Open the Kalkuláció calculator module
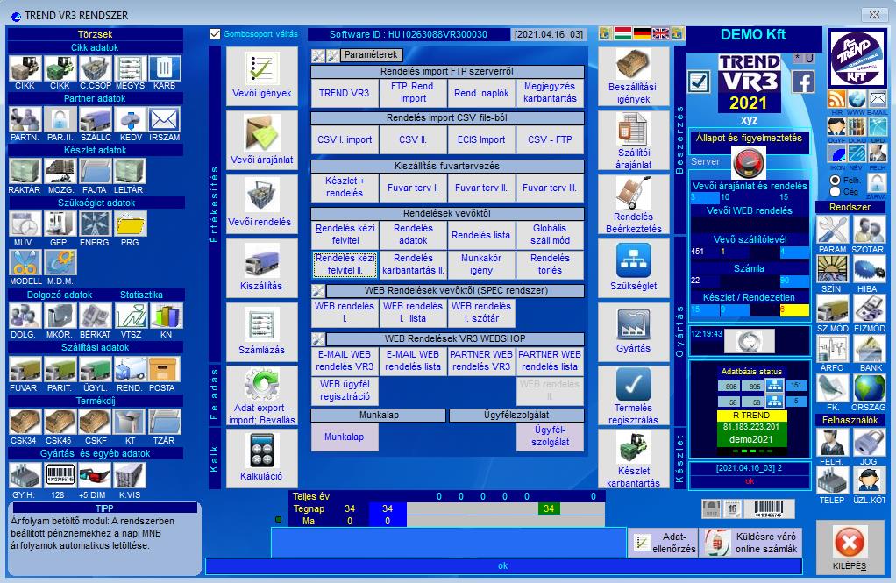 (x=262, y=458)
